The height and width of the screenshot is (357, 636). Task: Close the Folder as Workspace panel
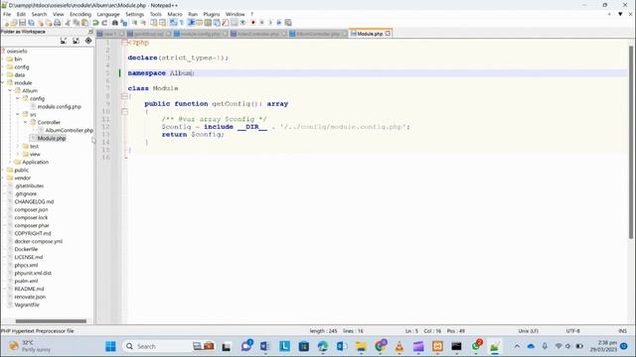click(x=90, y=32)
